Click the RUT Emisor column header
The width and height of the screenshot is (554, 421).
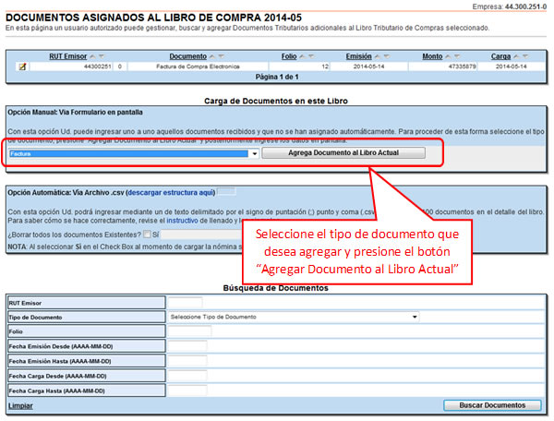coord(67,56)
